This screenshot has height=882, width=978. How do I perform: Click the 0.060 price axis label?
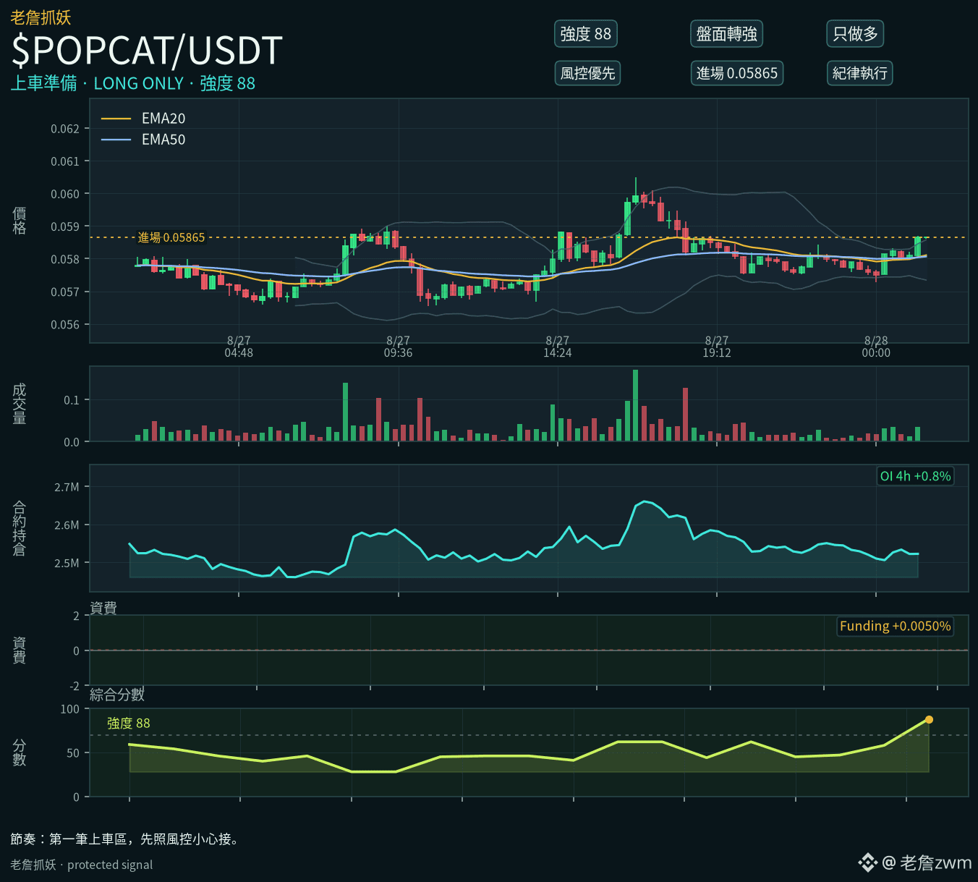pos(65,194)
